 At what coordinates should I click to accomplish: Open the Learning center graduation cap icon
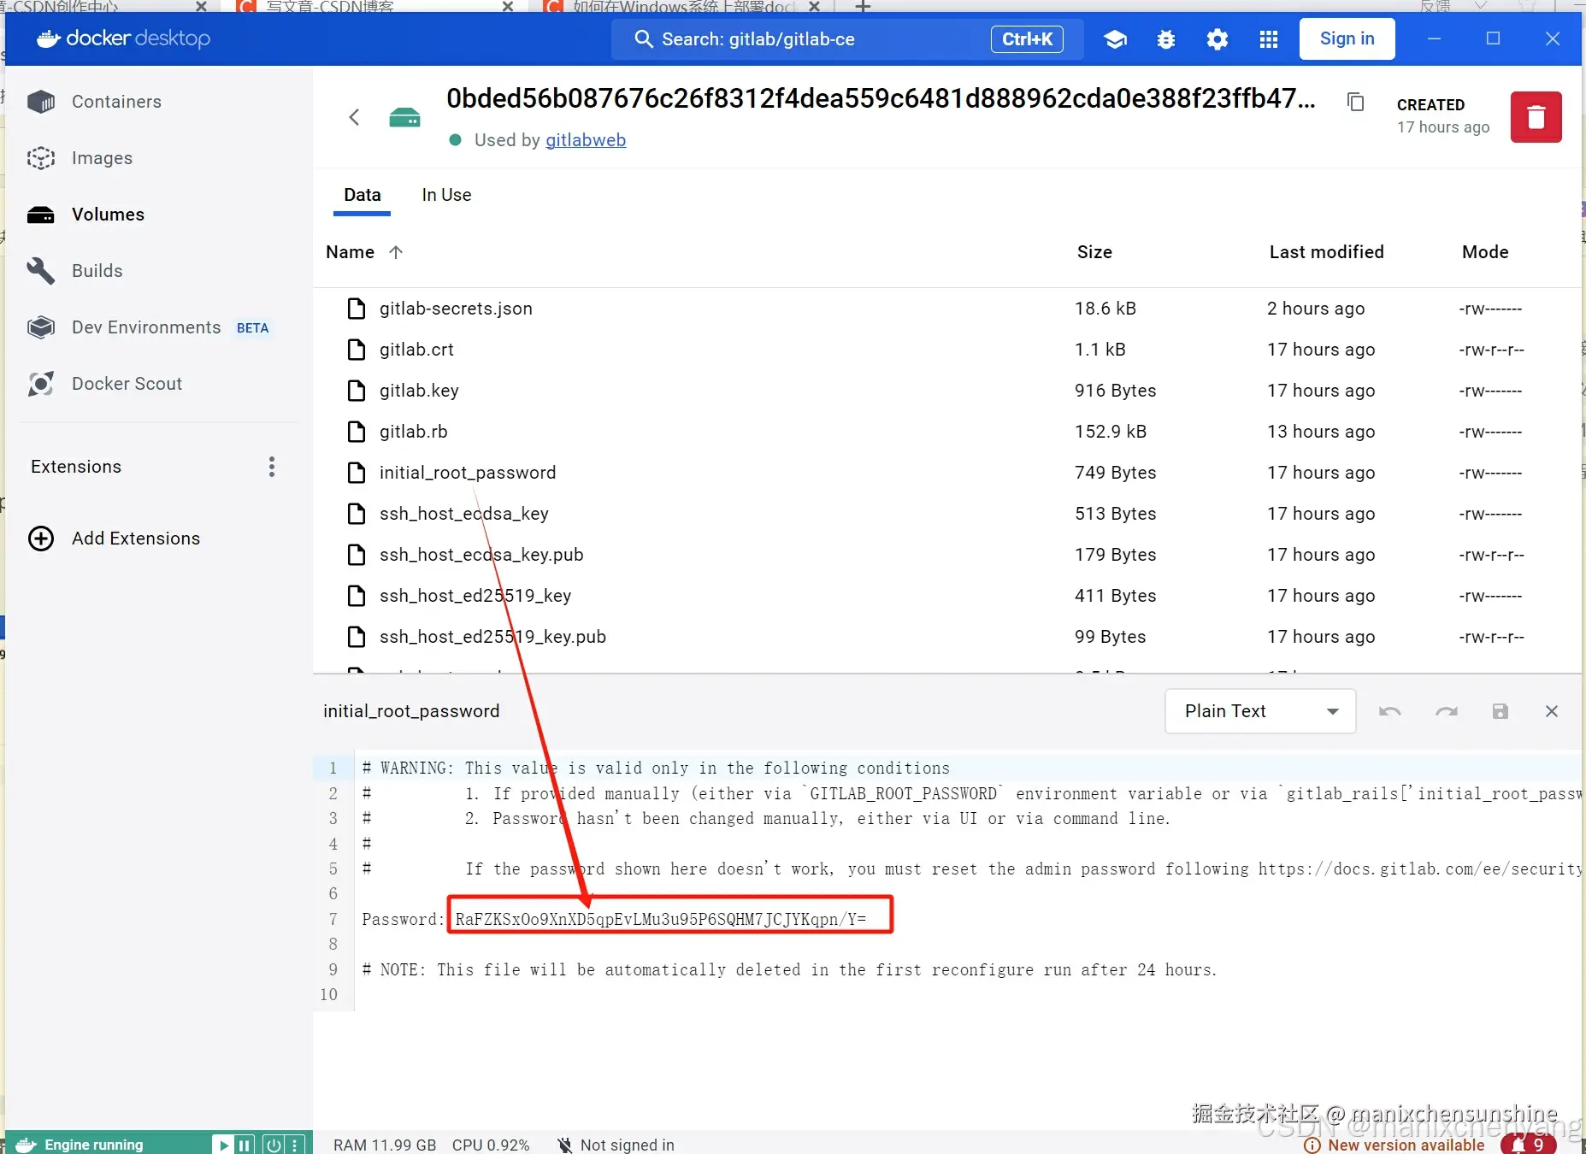(1115, 39)
